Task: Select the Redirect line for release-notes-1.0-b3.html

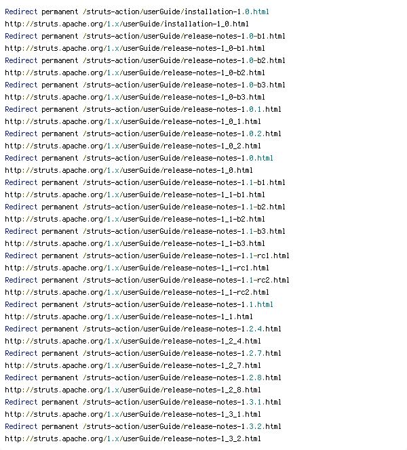Action: tap(145, 85)
